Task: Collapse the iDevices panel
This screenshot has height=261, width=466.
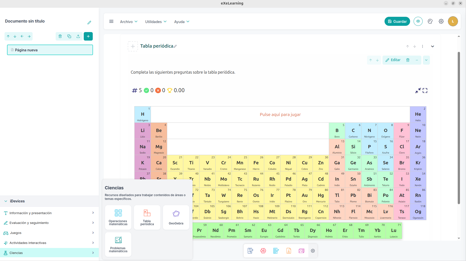Action: pyautogui.click(x=6, y=201)
